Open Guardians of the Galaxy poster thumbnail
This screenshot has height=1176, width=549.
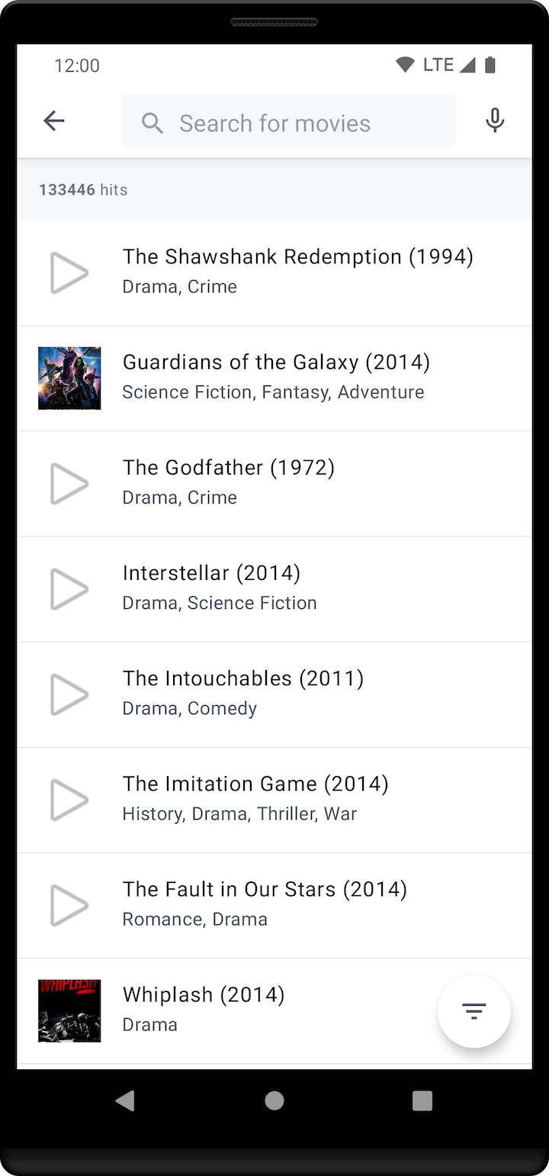point(69,379)
